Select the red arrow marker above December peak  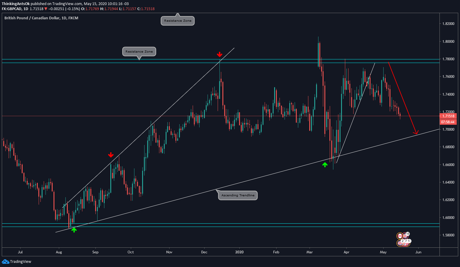coord(219,54)
